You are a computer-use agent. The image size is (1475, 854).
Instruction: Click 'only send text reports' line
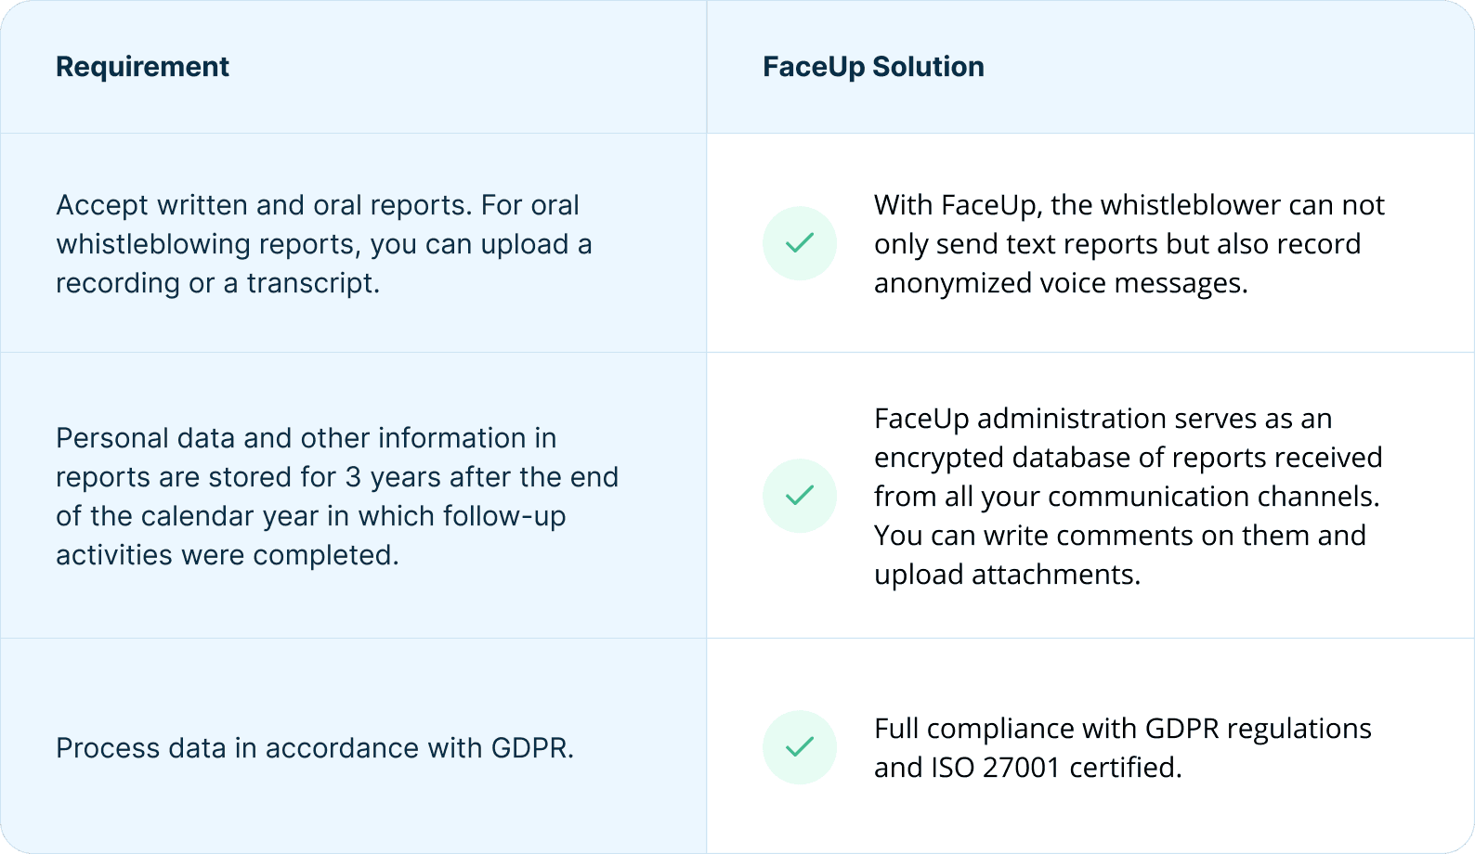tap(1116, 244)
